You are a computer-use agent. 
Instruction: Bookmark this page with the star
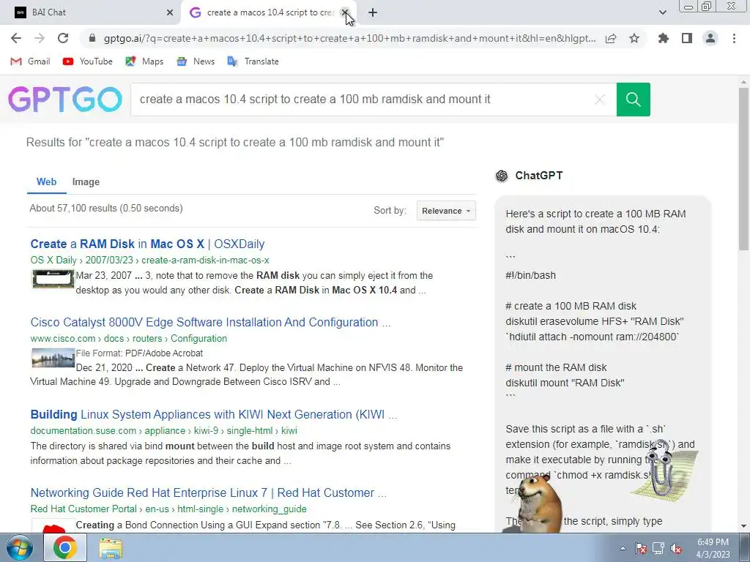634,38
